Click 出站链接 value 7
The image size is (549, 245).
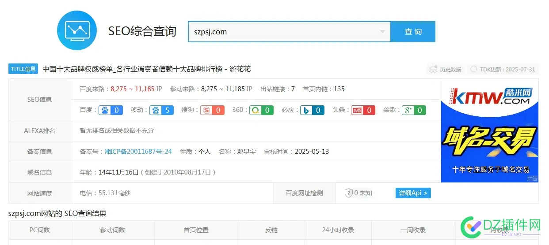(x=293, y=89)
